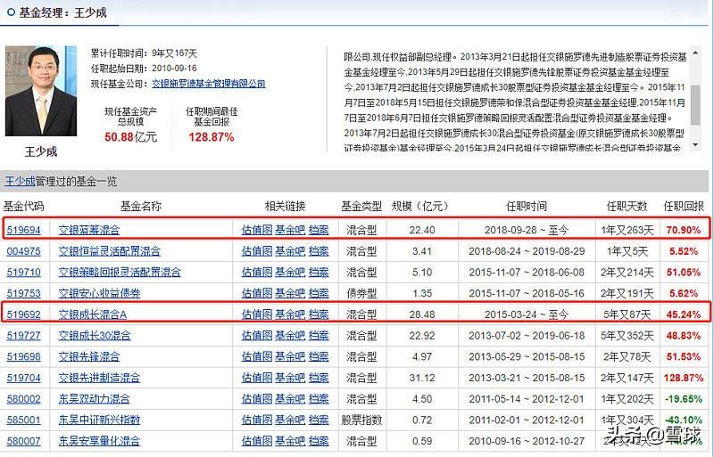Click the 基金名称 column header
The width and height of the screenshot is (714, 457).
(x=141, y=207)
